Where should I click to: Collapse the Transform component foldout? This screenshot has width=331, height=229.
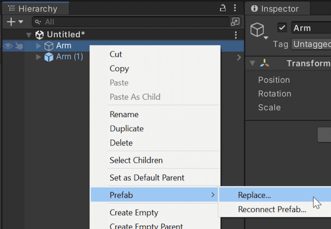pos(252,63)
